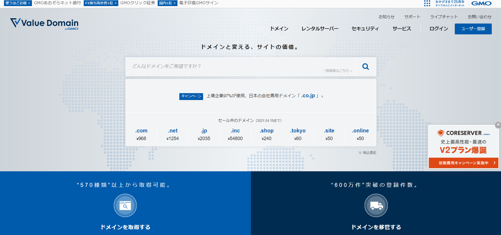Select the .site ¥50 domain
501x235 pixels.
(x=329, y=134)
